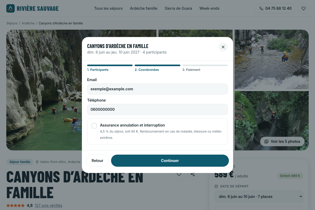Open the river hikers photo thumbnail
Viewport: 315px width, 210px height.
[272, 59]
